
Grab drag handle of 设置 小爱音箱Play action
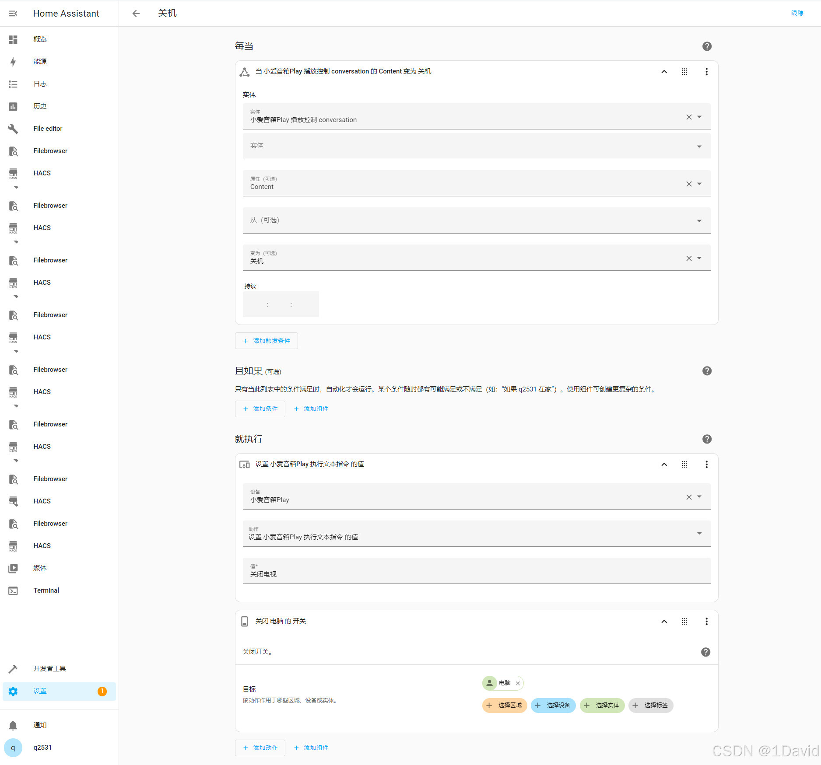(x=684, y=465)
